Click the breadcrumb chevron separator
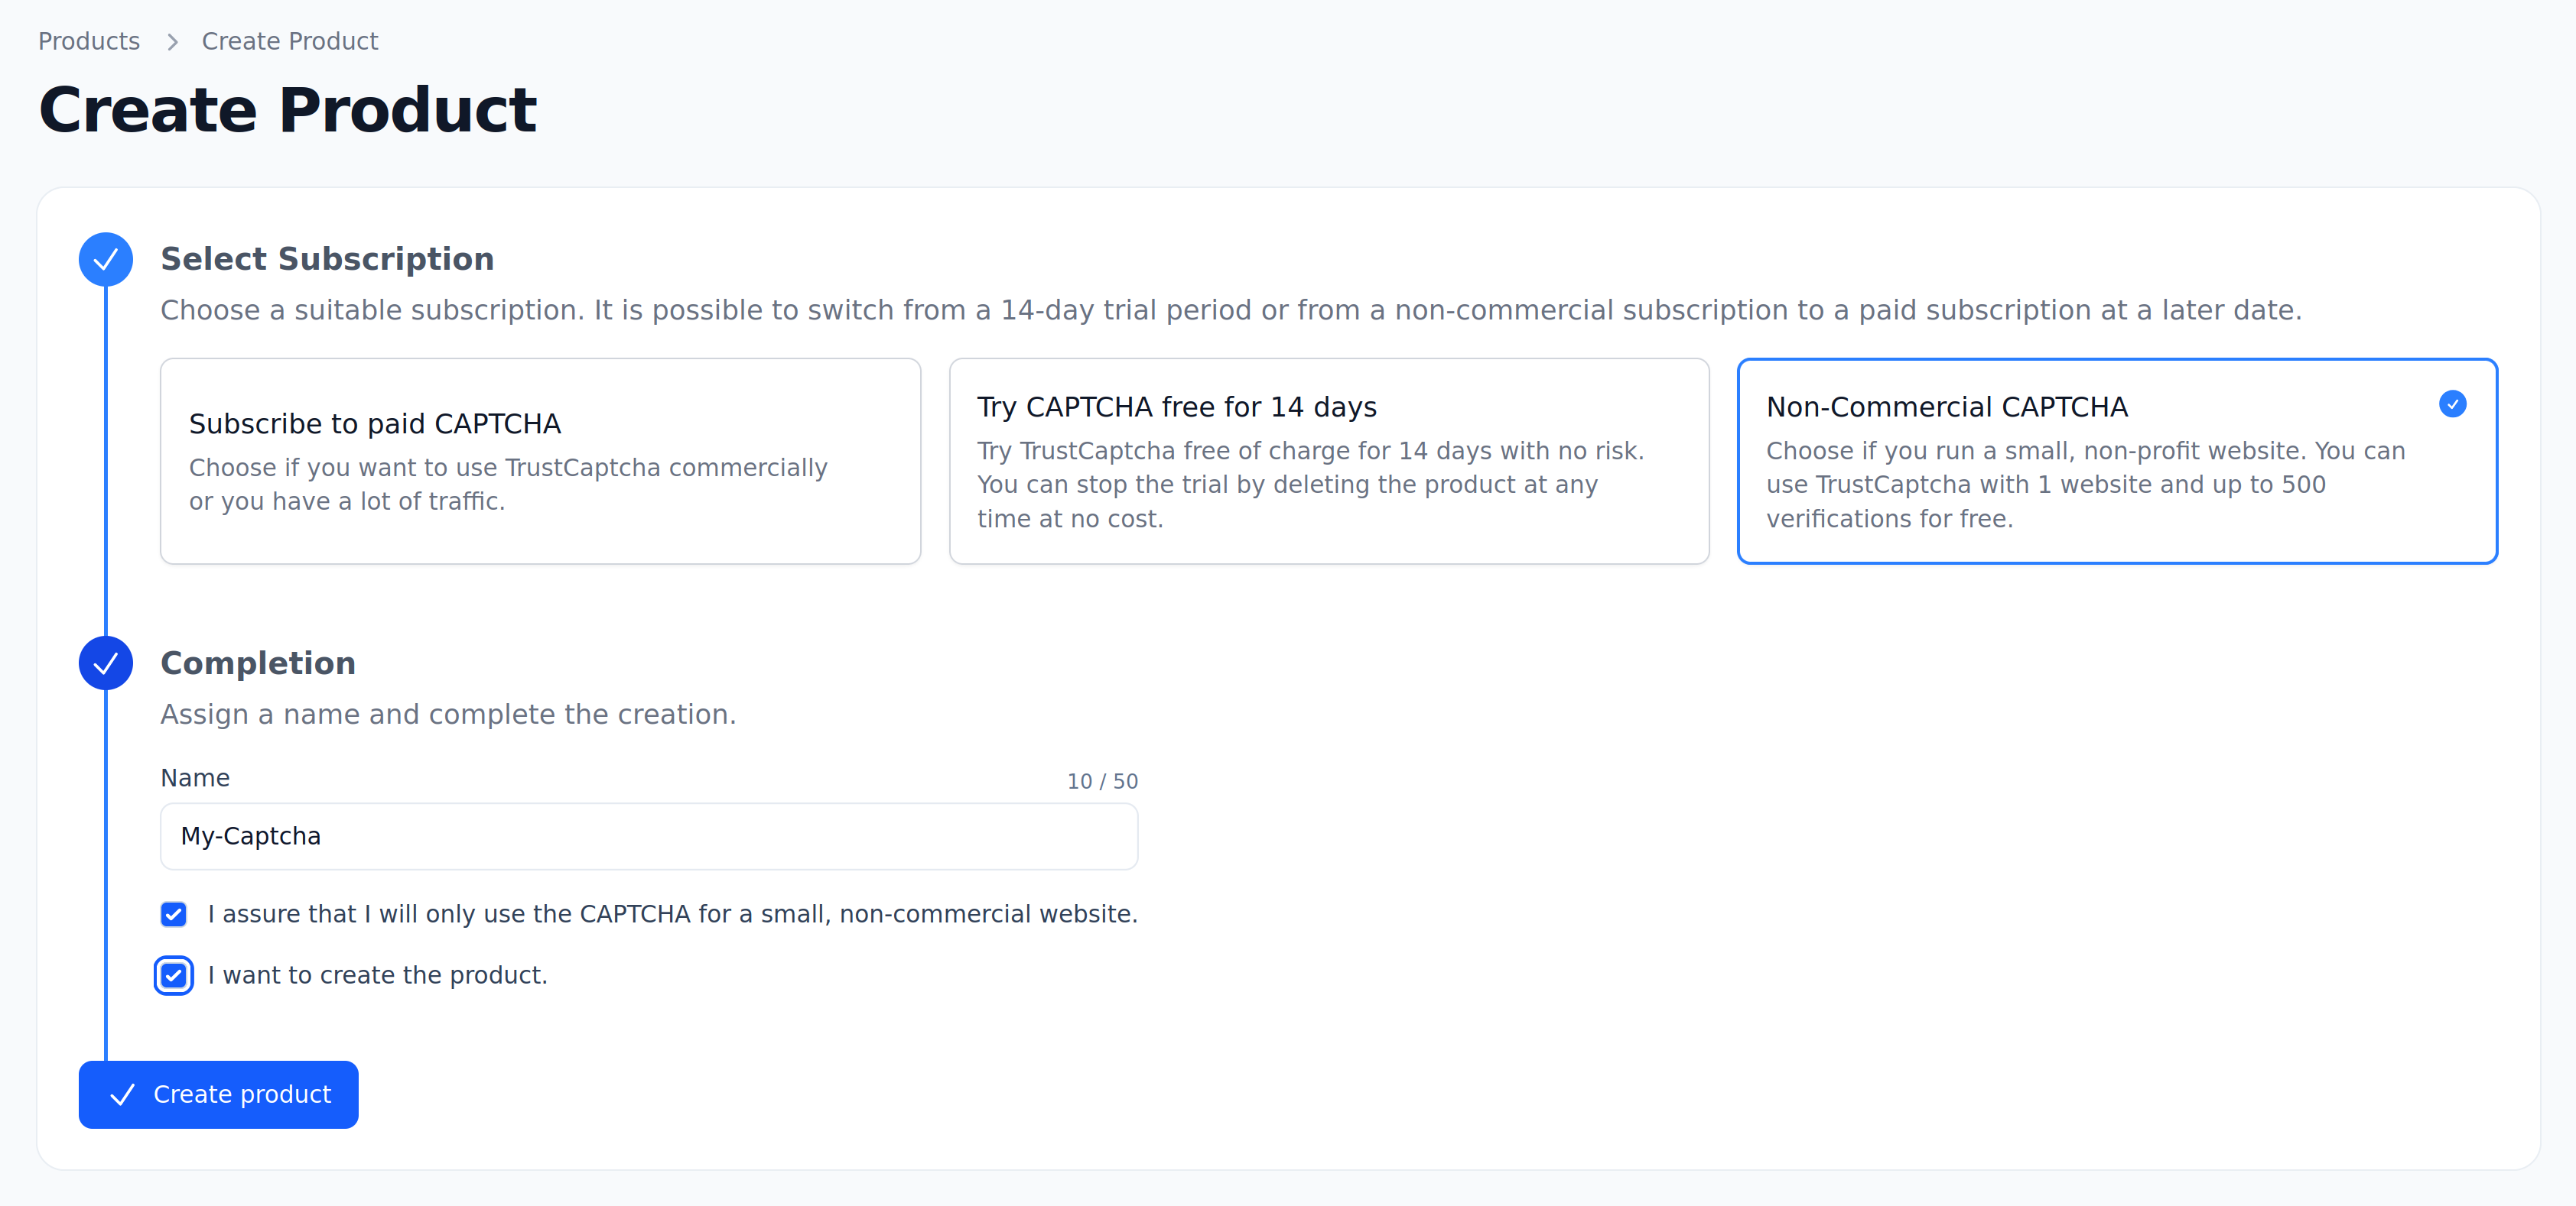Viewport: 2576px width, 1206px height. 172,42
